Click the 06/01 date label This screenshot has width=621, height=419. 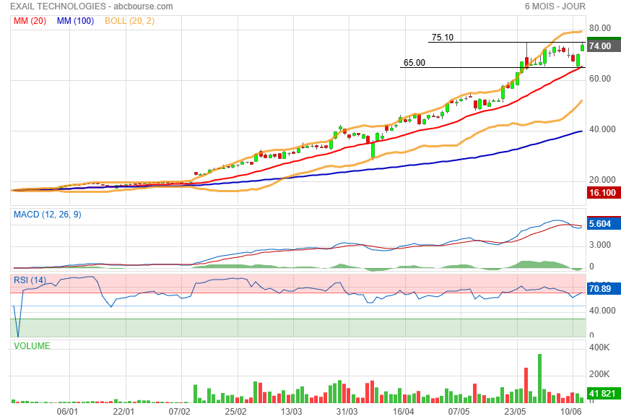[67, 412]
